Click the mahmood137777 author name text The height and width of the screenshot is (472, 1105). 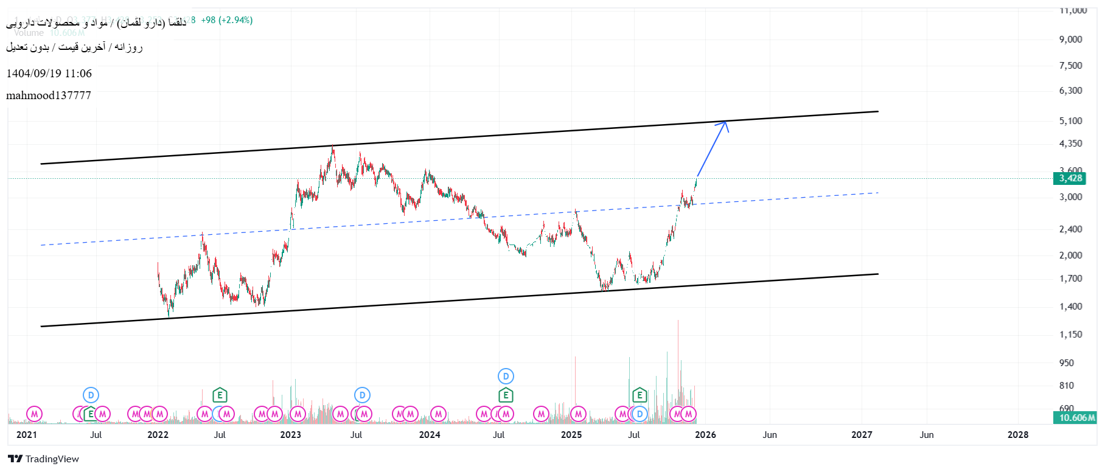[x=49, y=95]
